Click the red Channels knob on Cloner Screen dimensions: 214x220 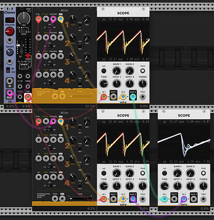click(9, 31)
